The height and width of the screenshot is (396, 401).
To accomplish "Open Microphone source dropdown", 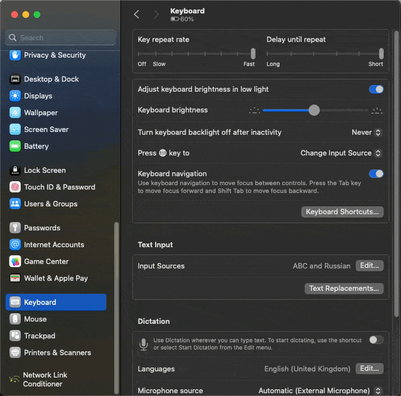I will point(320,390).
